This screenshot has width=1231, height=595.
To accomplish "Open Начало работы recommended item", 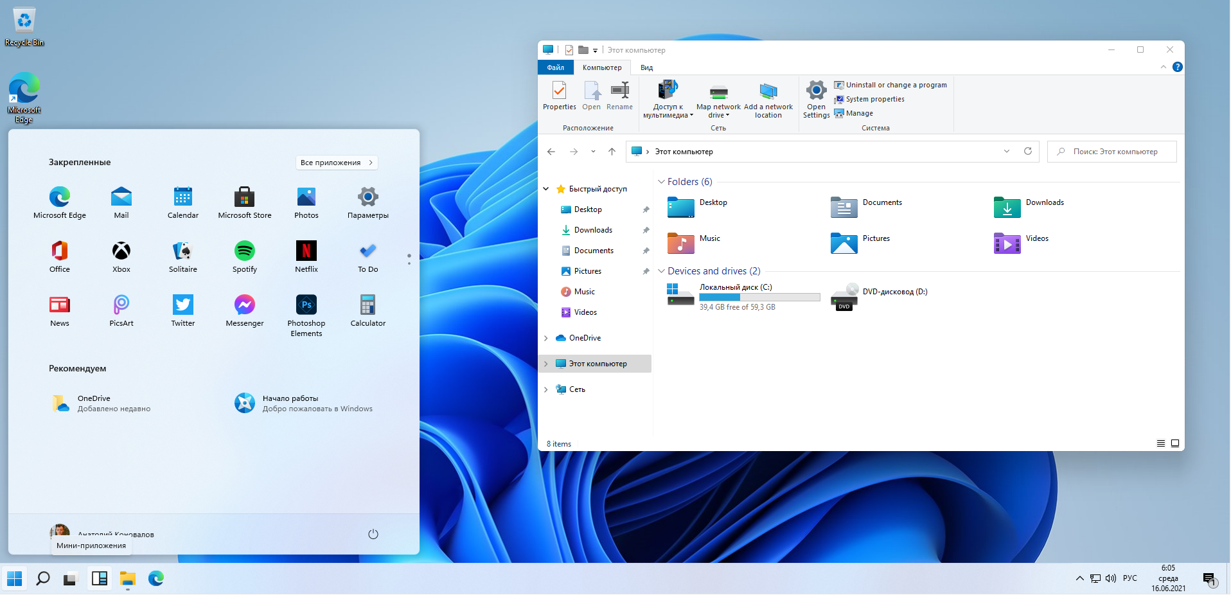I will click(304, 404).
